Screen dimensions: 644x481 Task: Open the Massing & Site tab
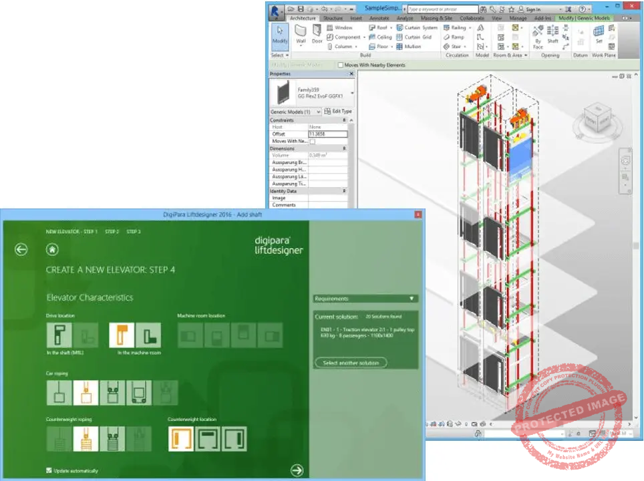(435, 18)
